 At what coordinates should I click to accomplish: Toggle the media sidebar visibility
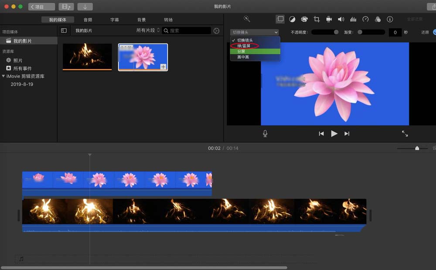64,31
